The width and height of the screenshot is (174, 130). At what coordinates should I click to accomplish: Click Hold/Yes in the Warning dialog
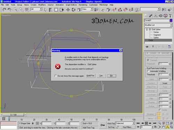90,76
